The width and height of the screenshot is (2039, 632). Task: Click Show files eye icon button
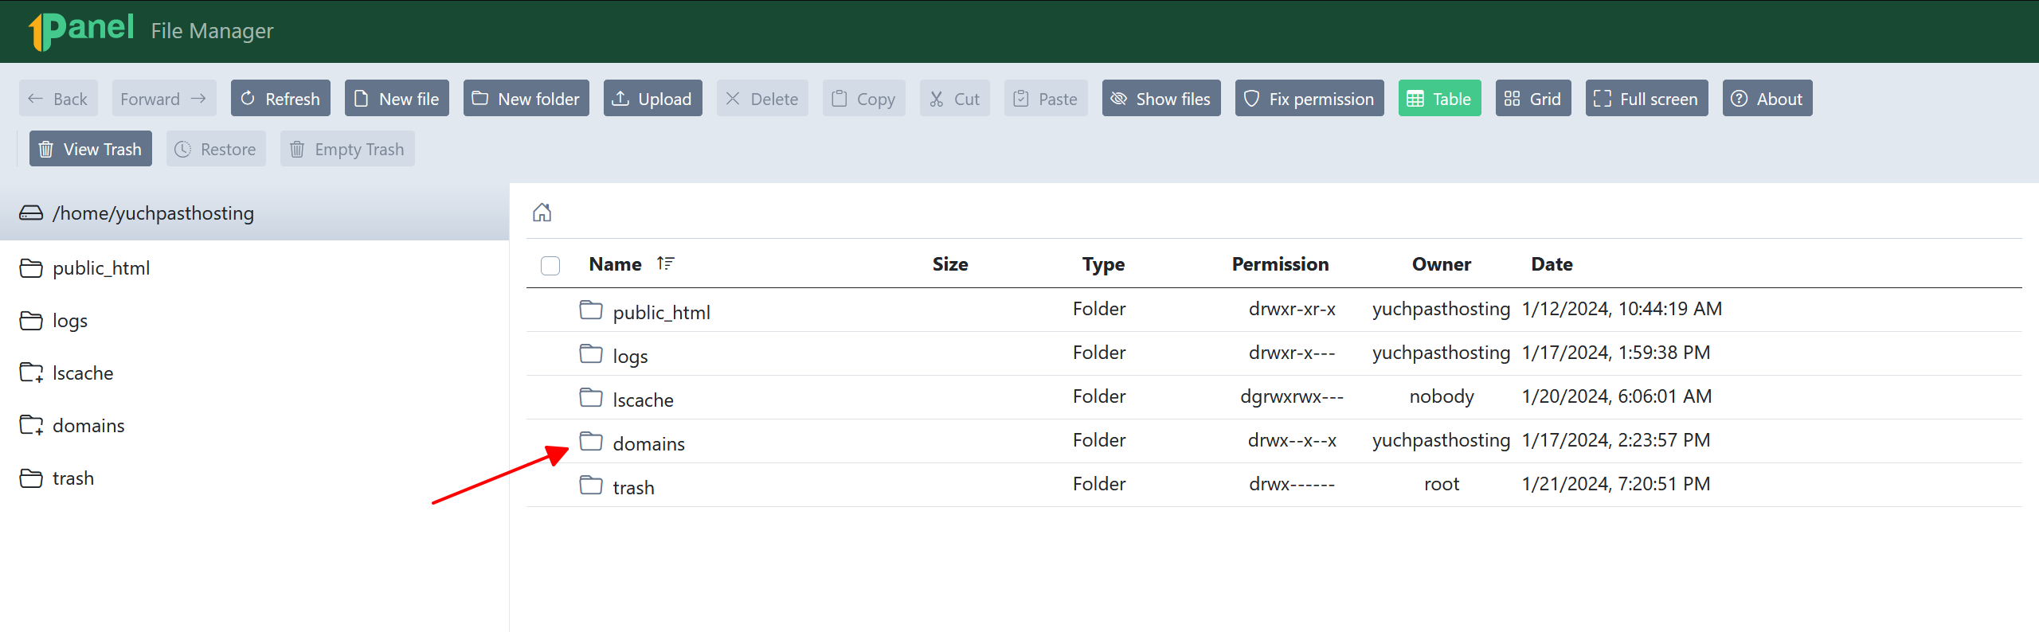1161,99
